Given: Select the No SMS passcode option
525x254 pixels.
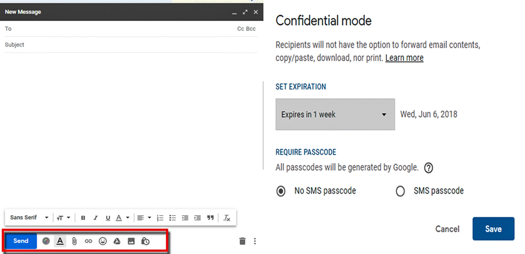Looking at the screenshot, I should [x=281, y=191].
